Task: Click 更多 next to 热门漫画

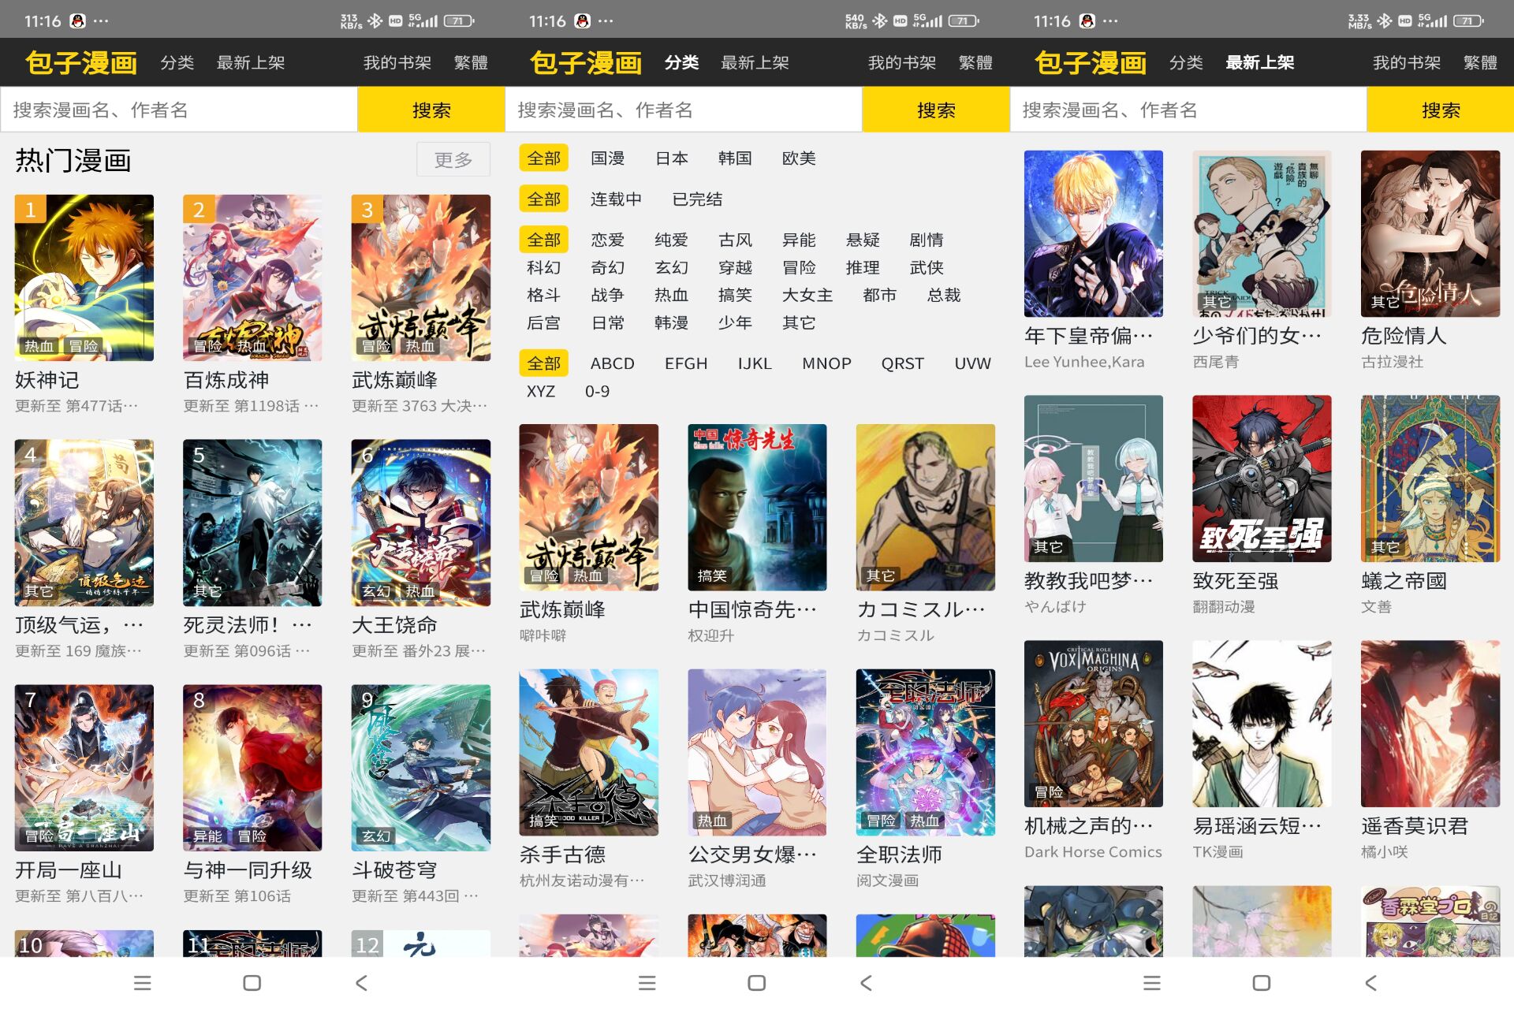Action: tap(453, 160)
